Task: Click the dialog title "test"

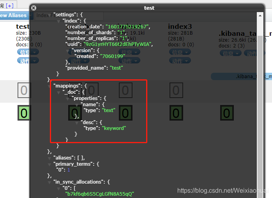Action: (x=149, y=8)
